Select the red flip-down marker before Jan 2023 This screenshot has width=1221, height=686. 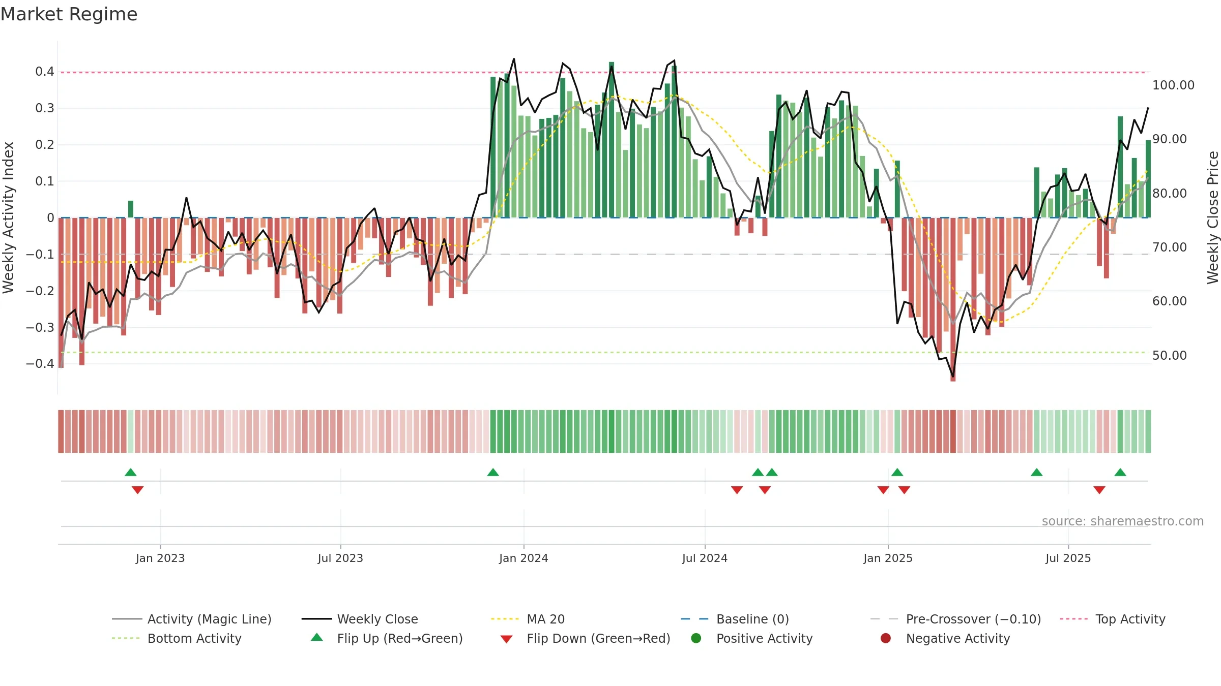(137, 490)
